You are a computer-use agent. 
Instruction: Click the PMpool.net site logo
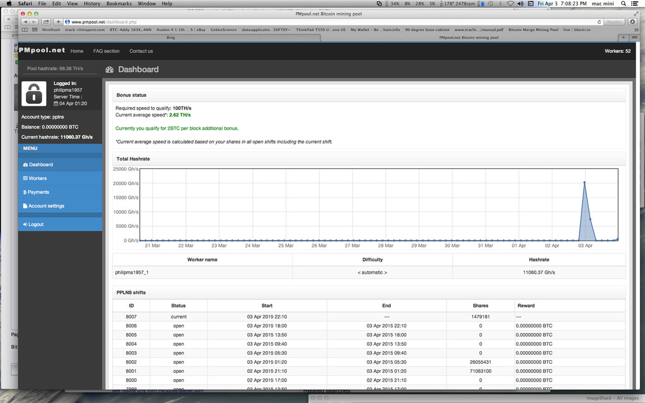(x=42, y=50)
